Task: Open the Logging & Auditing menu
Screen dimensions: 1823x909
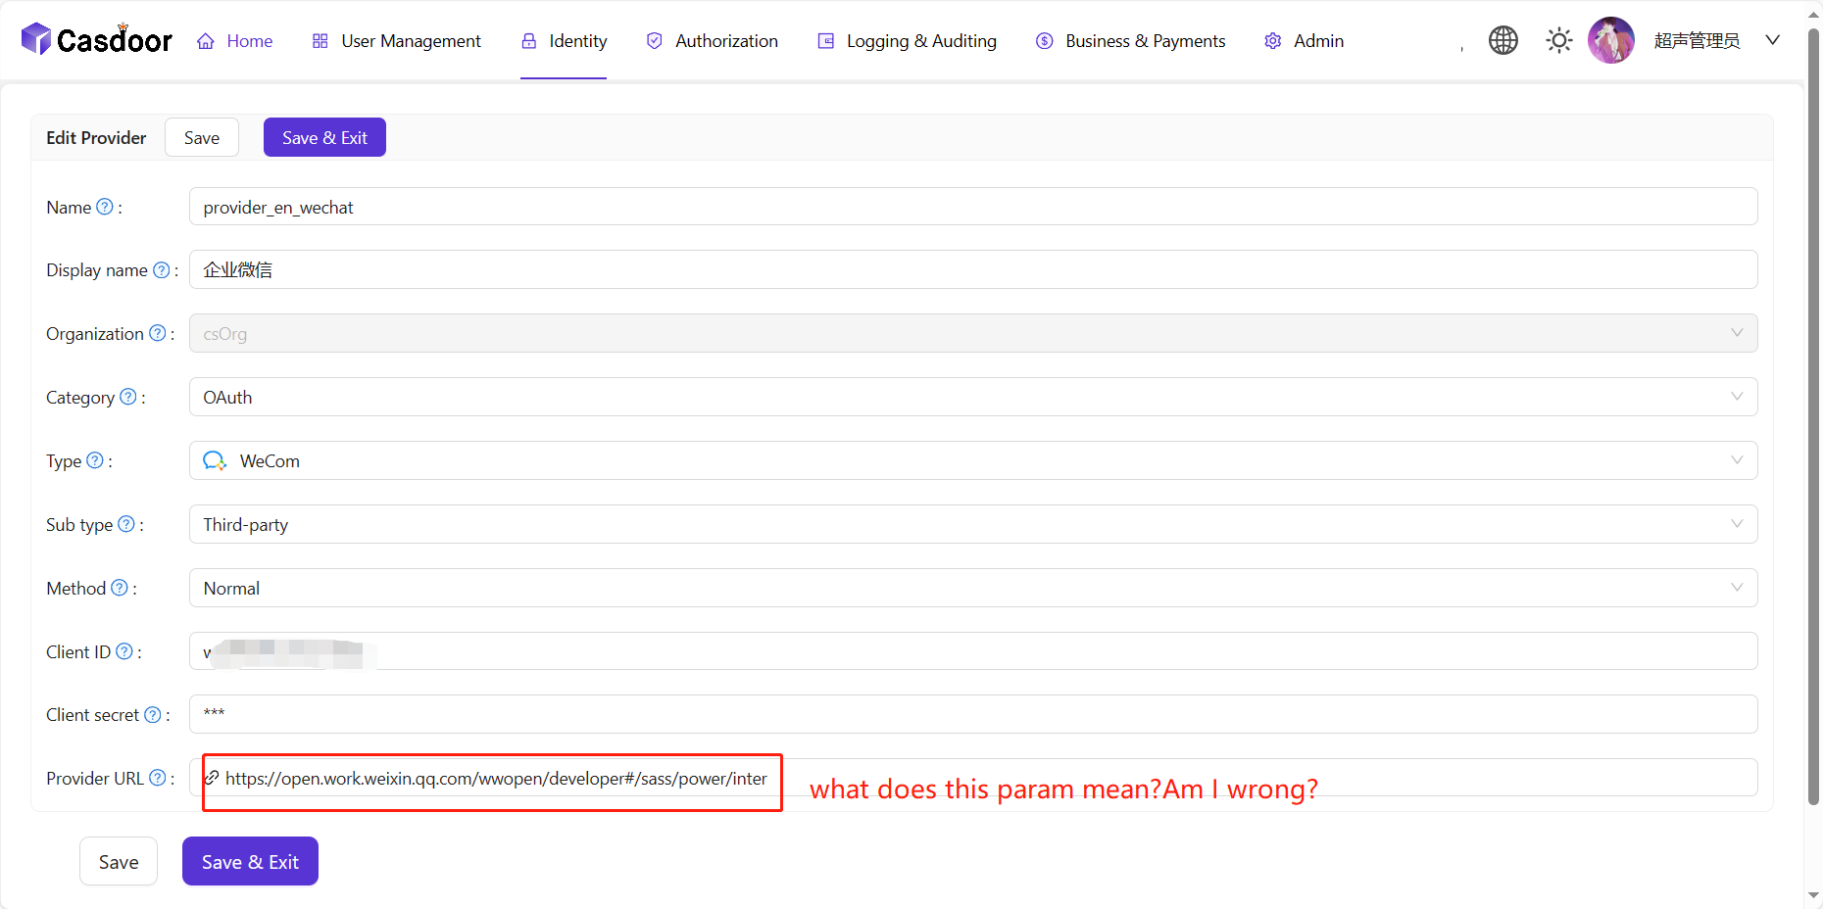Action: 908,40
